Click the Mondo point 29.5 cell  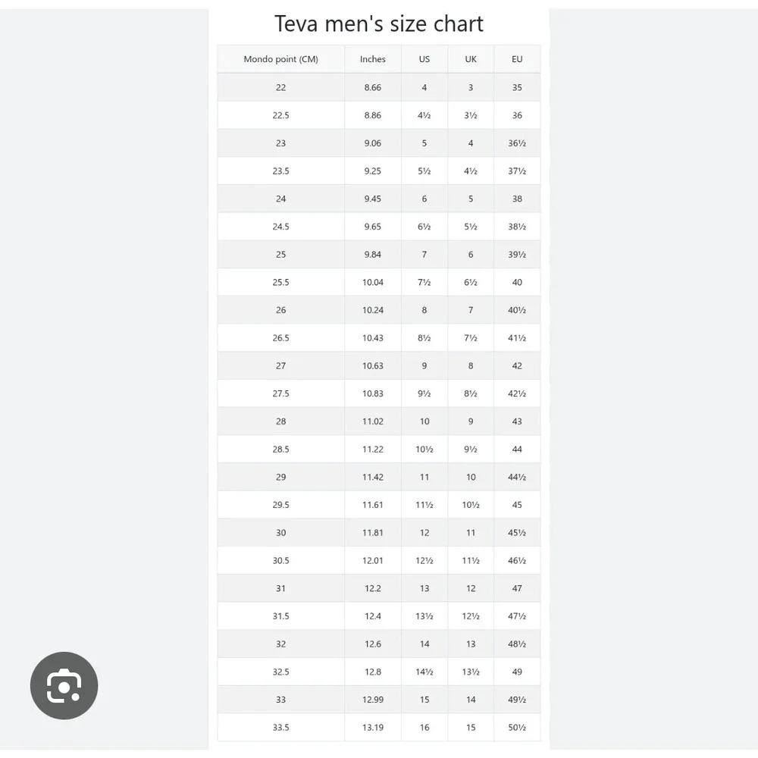tap(281, 505)
